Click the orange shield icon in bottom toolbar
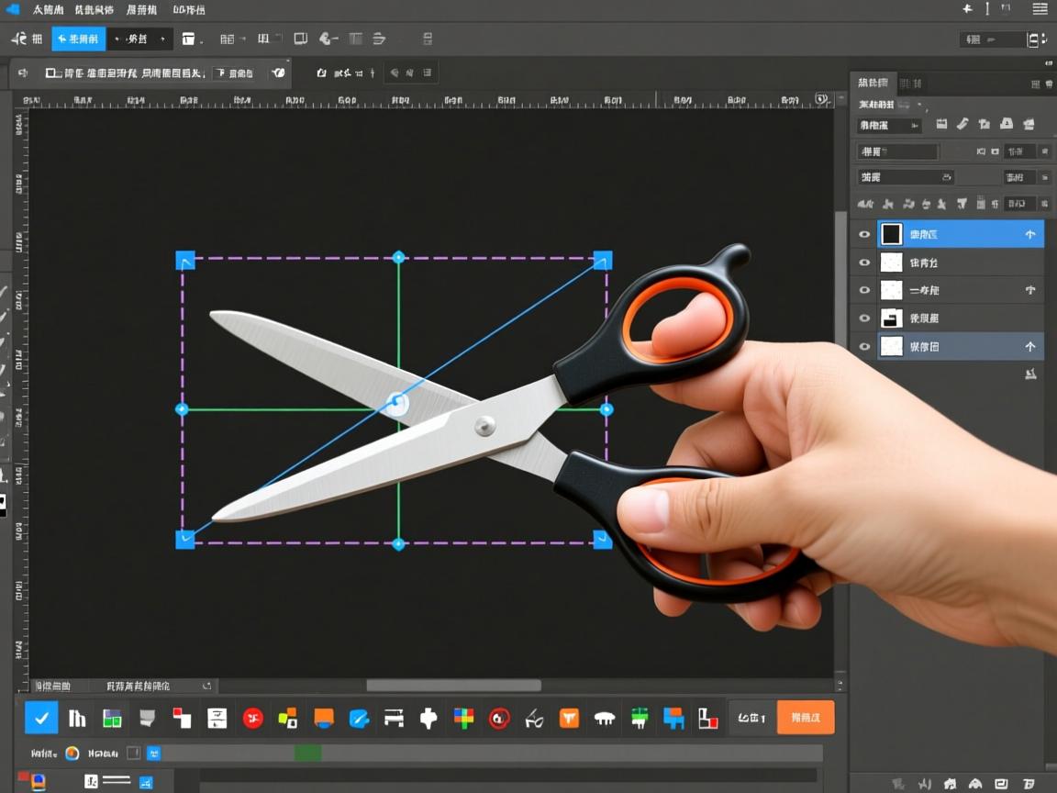Viewport: 1057px width, 793px height. (569, 718)
